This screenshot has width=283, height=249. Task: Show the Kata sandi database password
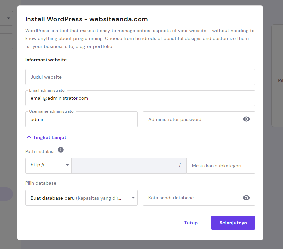(246, 198)
